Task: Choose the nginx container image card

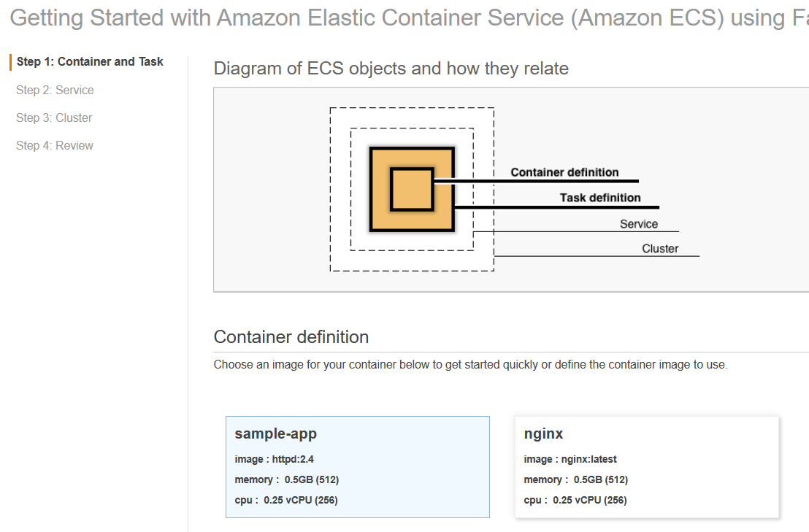Action: click(x=647, y=467)
